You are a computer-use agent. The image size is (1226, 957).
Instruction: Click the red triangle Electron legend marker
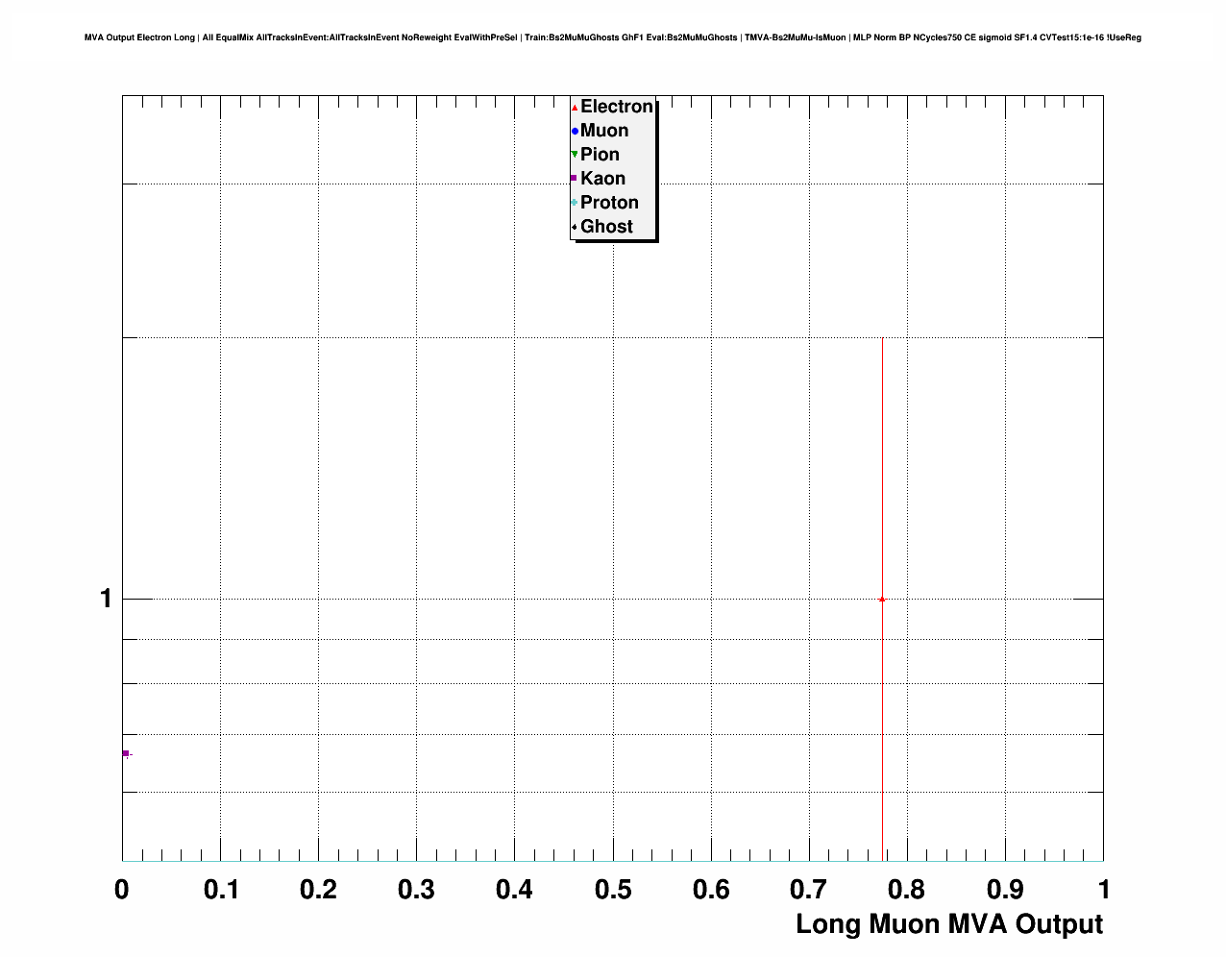(575, 108)
